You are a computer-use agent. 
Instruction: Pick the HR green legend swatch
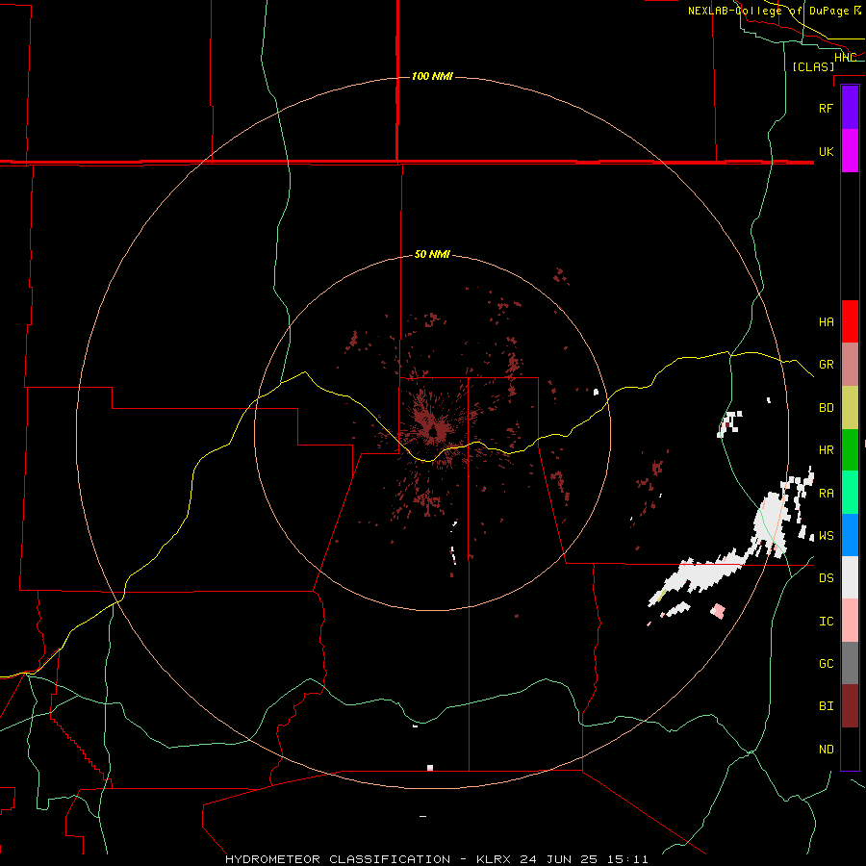pyautogui.click(x=850, y=450)
